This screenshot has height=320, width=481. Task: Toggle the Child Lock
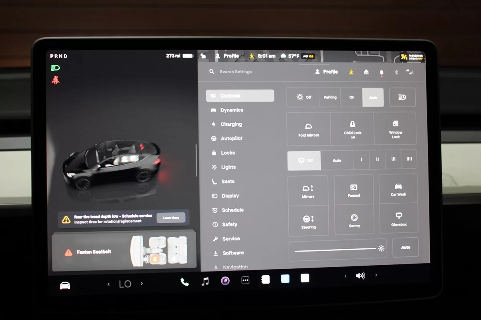(352, 129)
